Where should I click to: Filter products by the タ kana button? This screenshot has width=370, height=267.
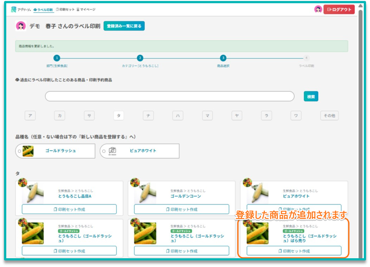pyautogui.click(x=118, y=116)
